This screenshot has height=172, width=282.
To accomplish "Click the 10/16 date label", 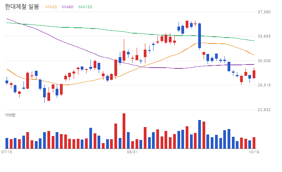I will point(254,152).
